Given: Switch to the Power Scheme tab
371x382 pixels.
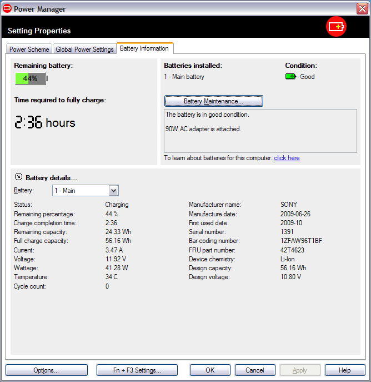Looking at the screenshot, I should click(x=29, y=49).
